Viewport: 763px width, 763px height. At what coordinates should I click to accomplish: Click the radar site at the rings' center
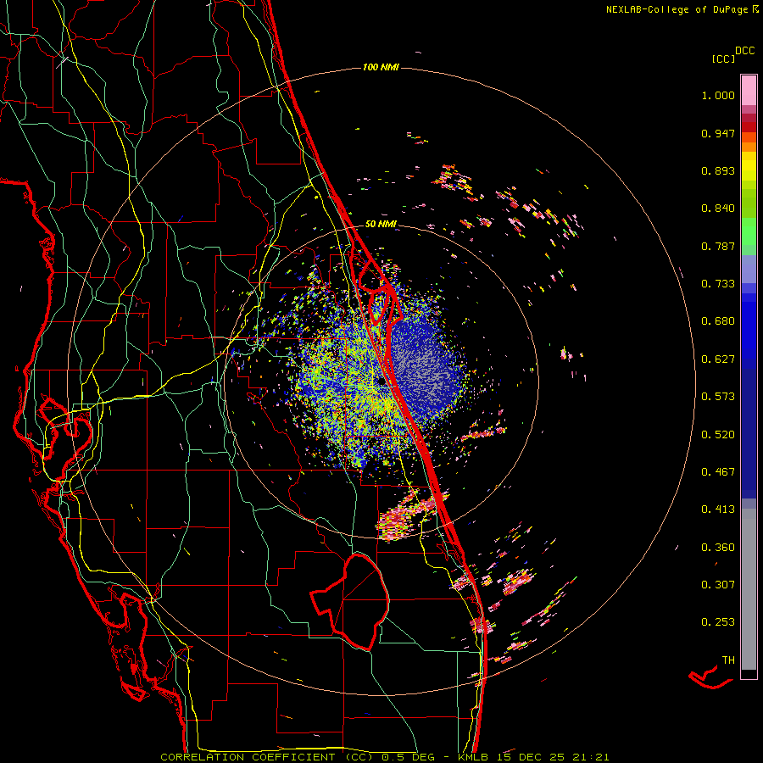pos(381,381)
